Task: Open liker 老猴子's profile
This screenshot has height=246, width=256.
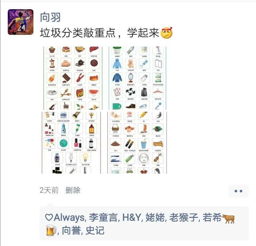Action: 184,218
